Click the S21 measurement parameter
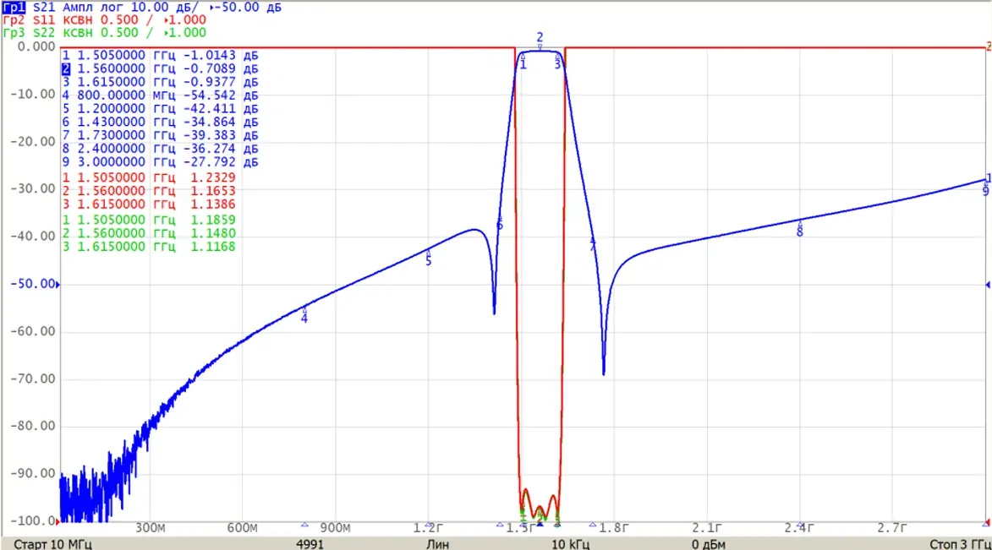The height and width of the screenshot is (550, 992). coord(44,7)
